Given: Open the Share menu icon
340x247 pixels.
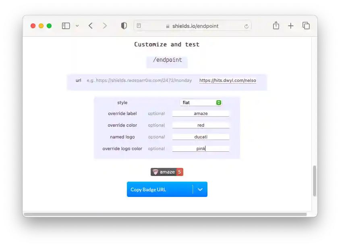Looking at the screenshot, I should [276, 25].
